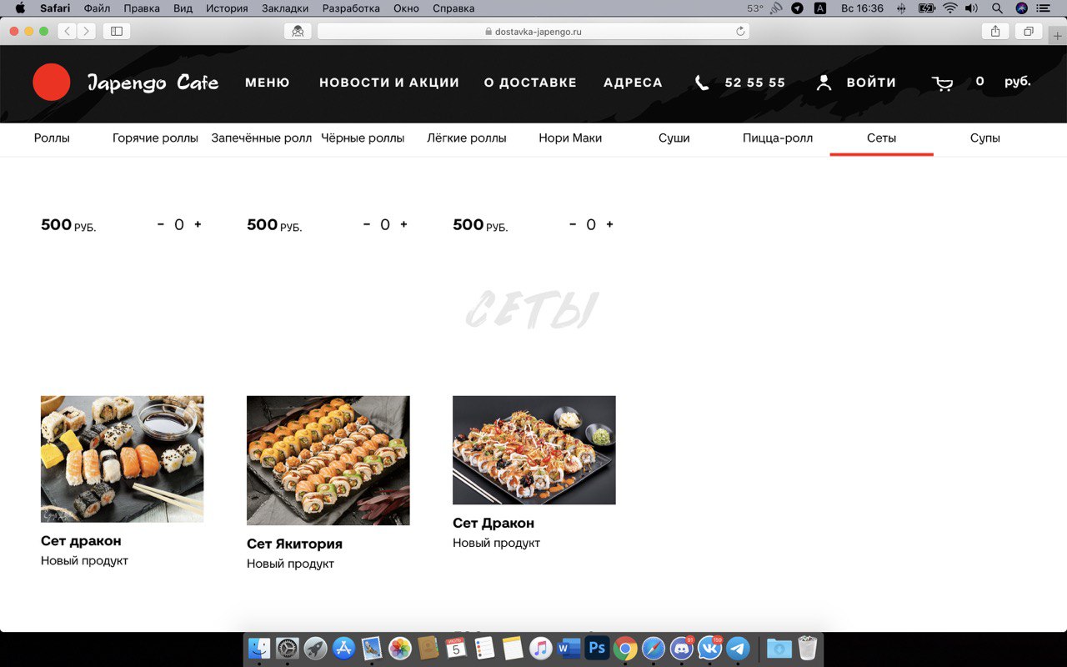Open Reminders from the Dock
Screen dimensions: 1067x667
click(x=484, y=648)
